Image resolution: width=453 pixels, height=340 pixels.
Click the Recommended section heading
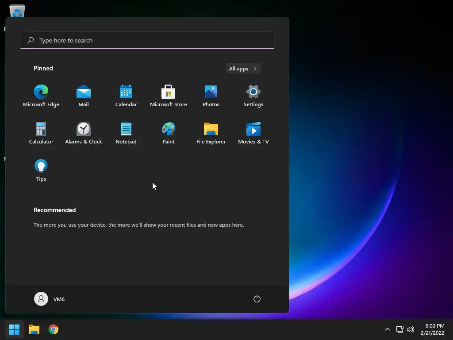[x=54, y=210]
